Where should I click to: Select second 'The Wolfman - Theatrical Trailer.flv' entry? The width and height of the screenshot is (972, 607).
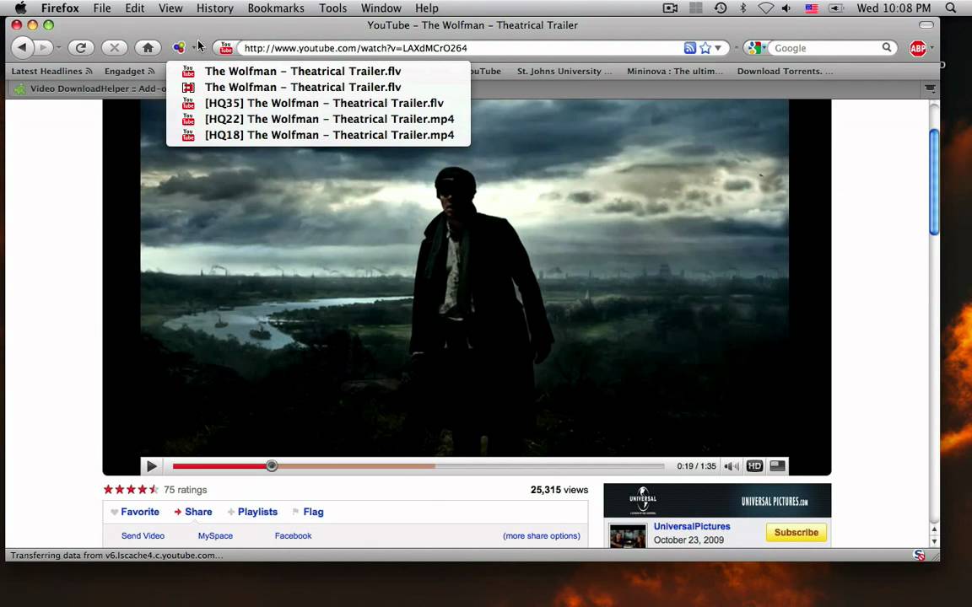tap(318, 88)
